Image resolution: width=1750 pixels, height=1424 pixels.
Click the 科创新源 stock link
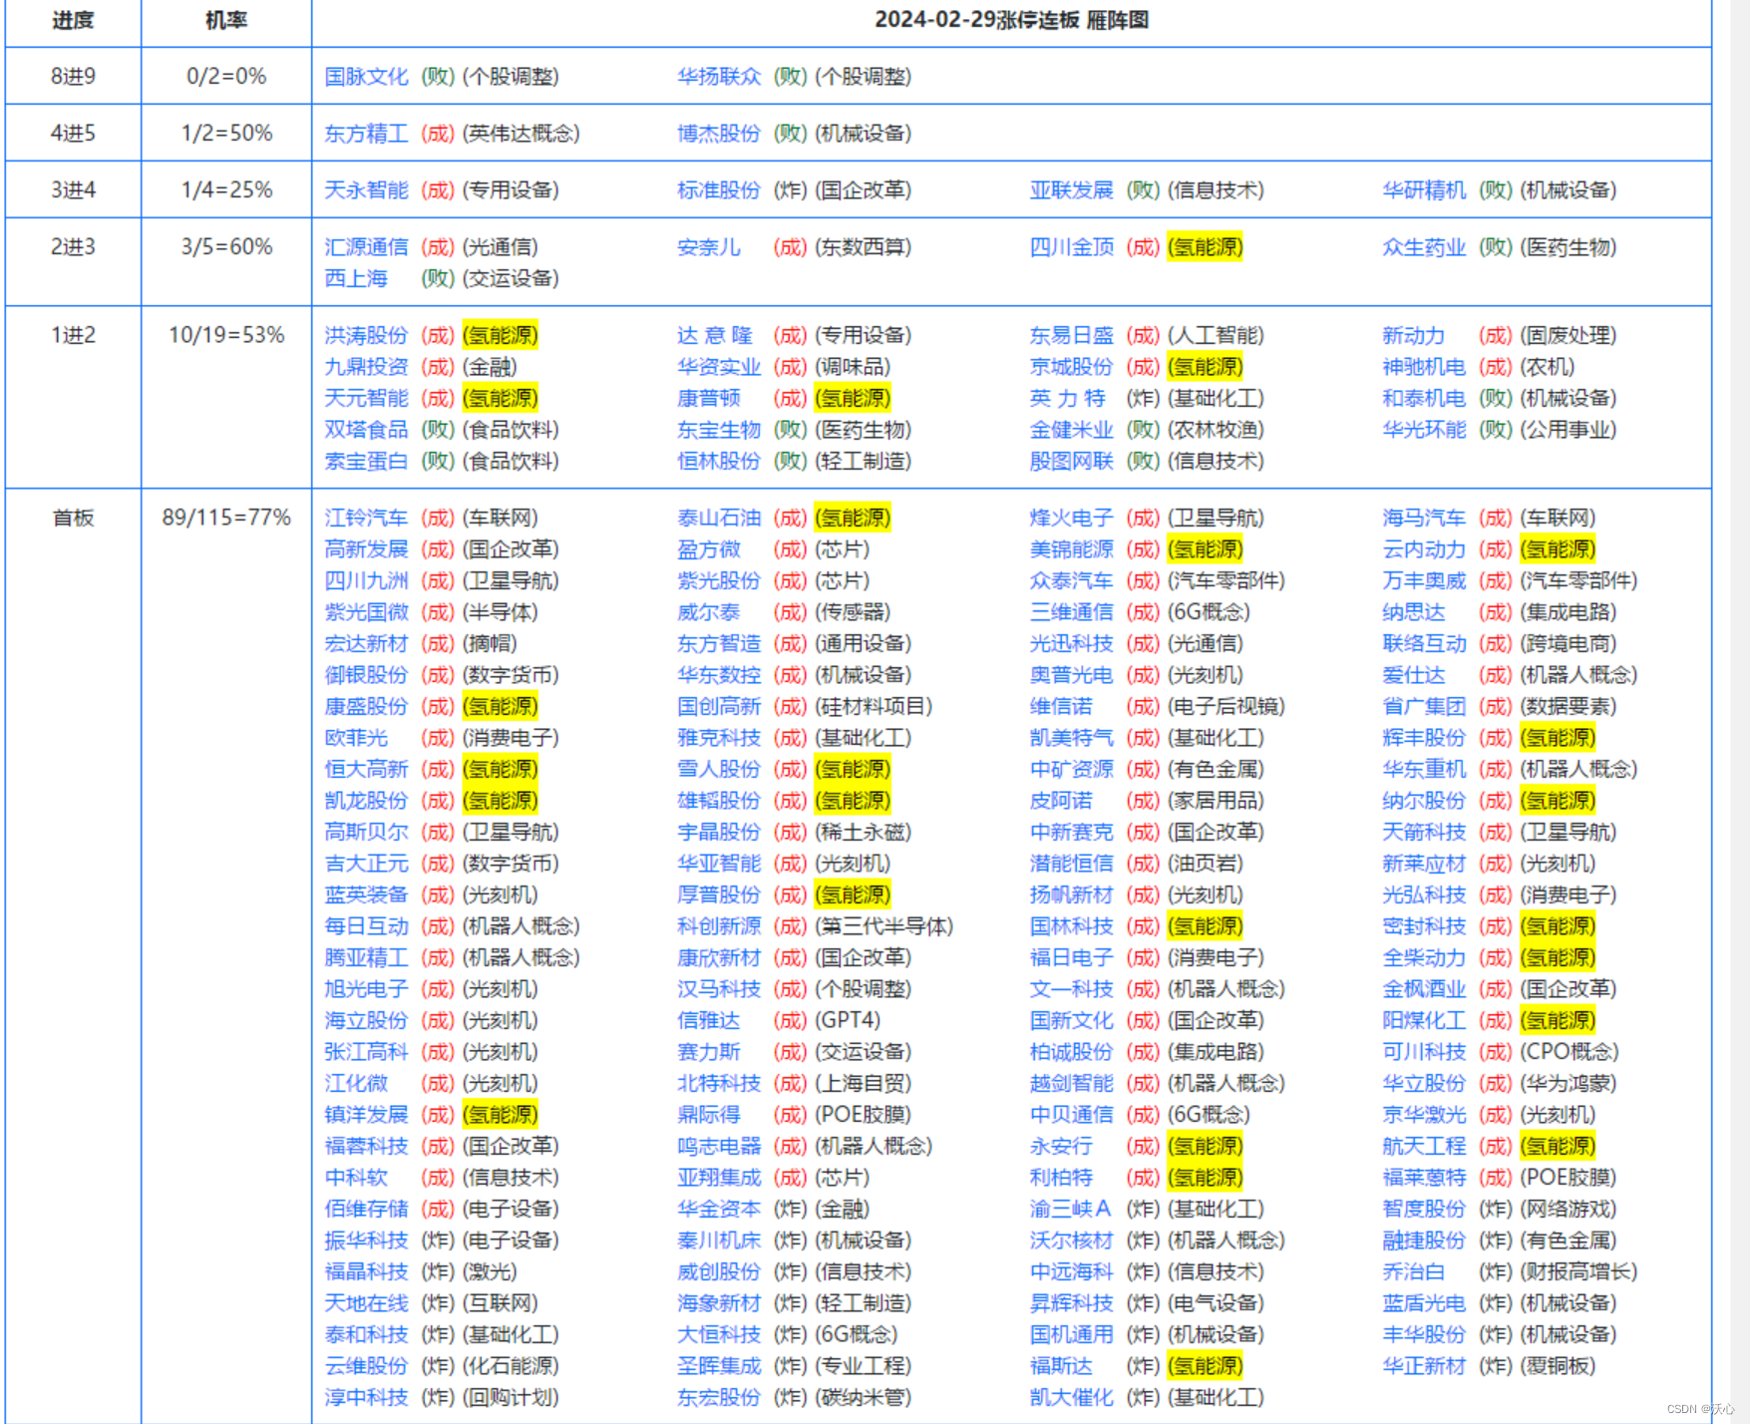[x=719, y=926]
